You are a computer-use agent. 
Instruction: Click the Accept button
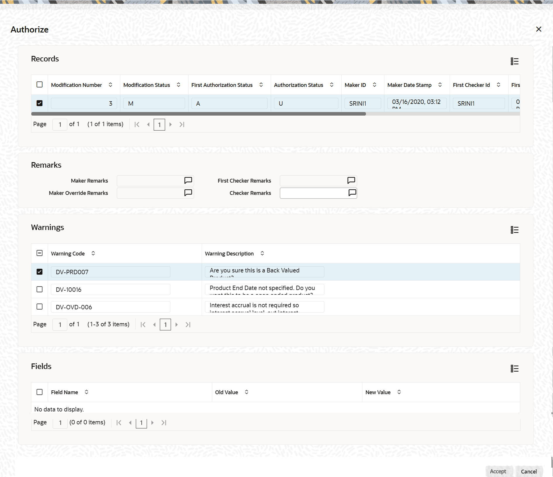pos(499,471)
